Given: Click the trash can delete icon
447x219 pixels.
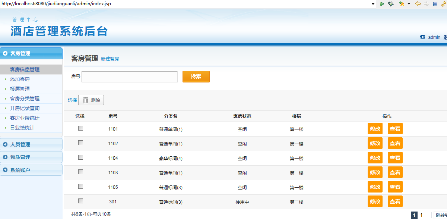Looking at the screenshot, I should pos(86,100).
